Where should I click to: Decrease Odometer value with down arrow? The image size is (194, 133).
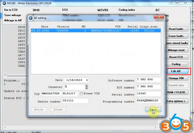pos(87,88)
